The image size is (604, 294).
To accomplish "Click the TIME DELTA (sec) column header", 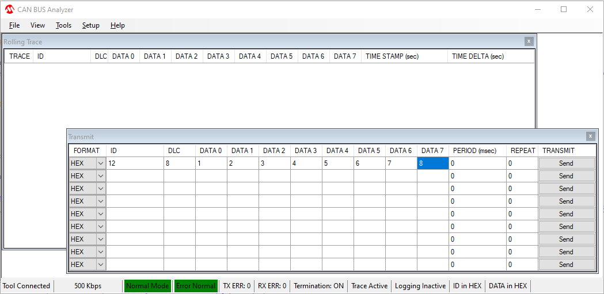I will [491, 56].
